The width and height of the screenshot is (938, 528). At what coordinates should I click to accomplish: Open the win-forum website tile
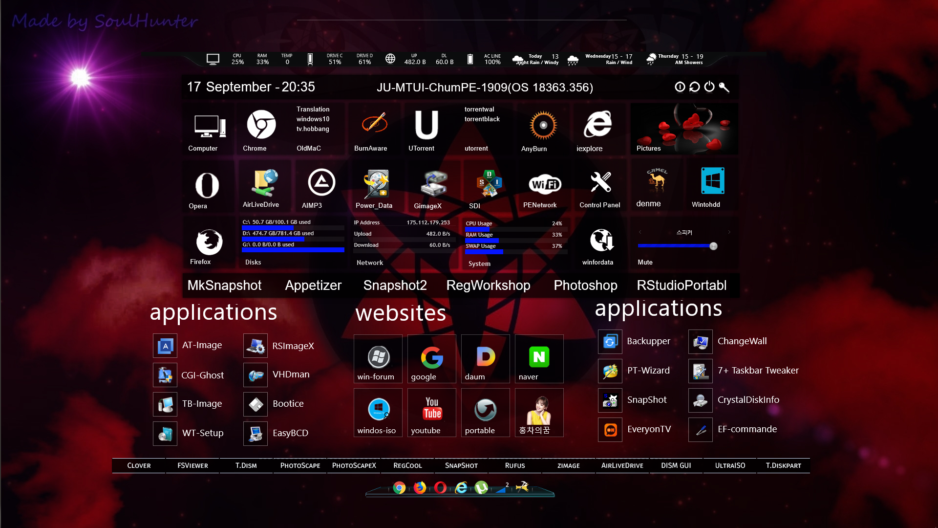[378, 359]
